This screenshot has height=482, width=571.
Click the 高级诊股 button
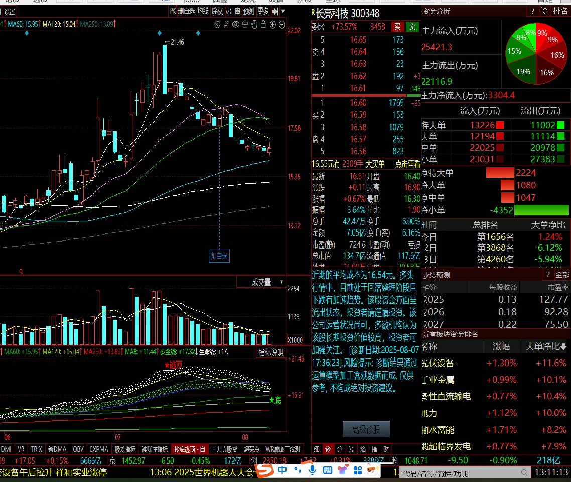[366, 430]
